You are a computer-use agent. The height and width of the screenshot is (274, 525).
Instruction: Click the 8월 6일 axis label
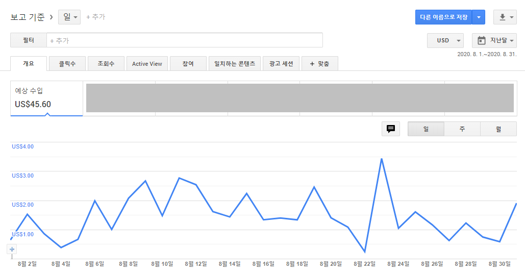[x=95, y=264]
